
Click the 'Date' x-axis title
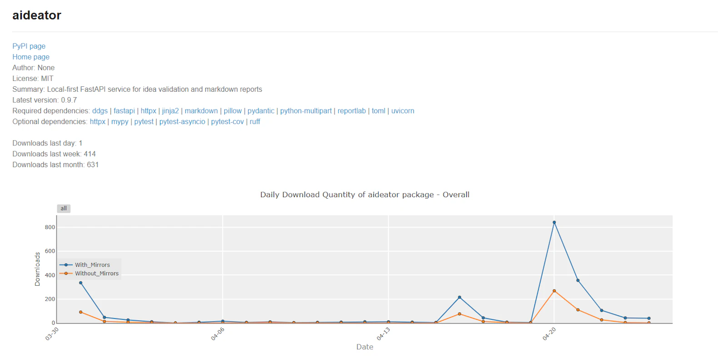(365, 347)
